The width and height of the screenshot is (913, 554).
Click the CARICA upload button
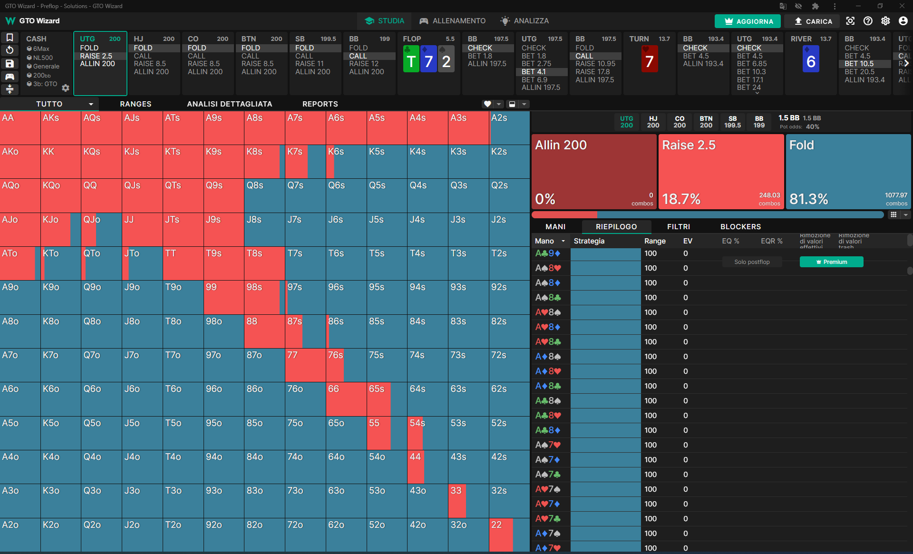[813, 21]
